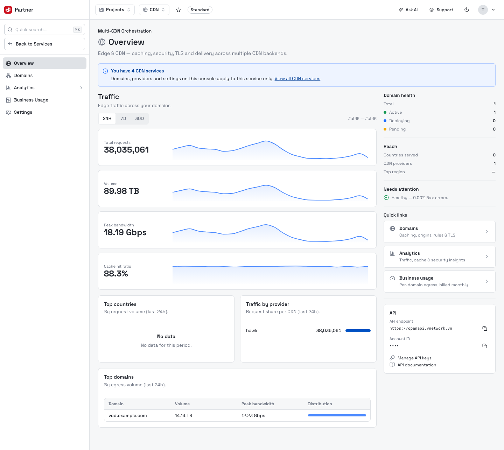
Task: Open Business usage quick link card
Action: click(x=440, y=281)
